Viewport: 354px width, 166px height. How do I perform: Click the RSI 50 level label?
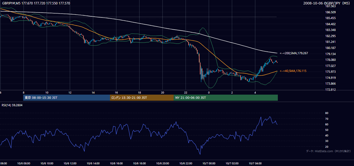point(327,130)
